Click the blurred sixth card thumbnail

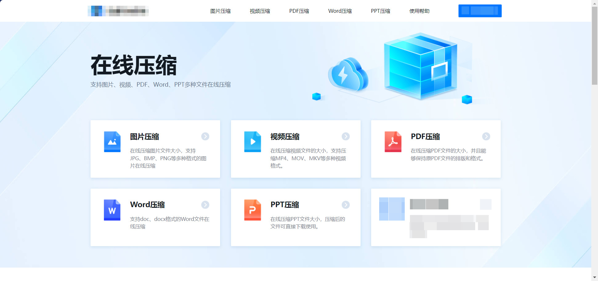(392, 209)
